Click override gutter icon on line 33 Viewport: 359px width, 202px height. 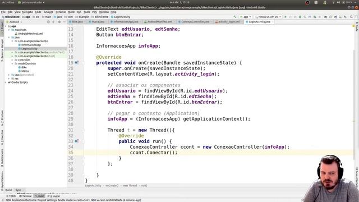point(77,141)
